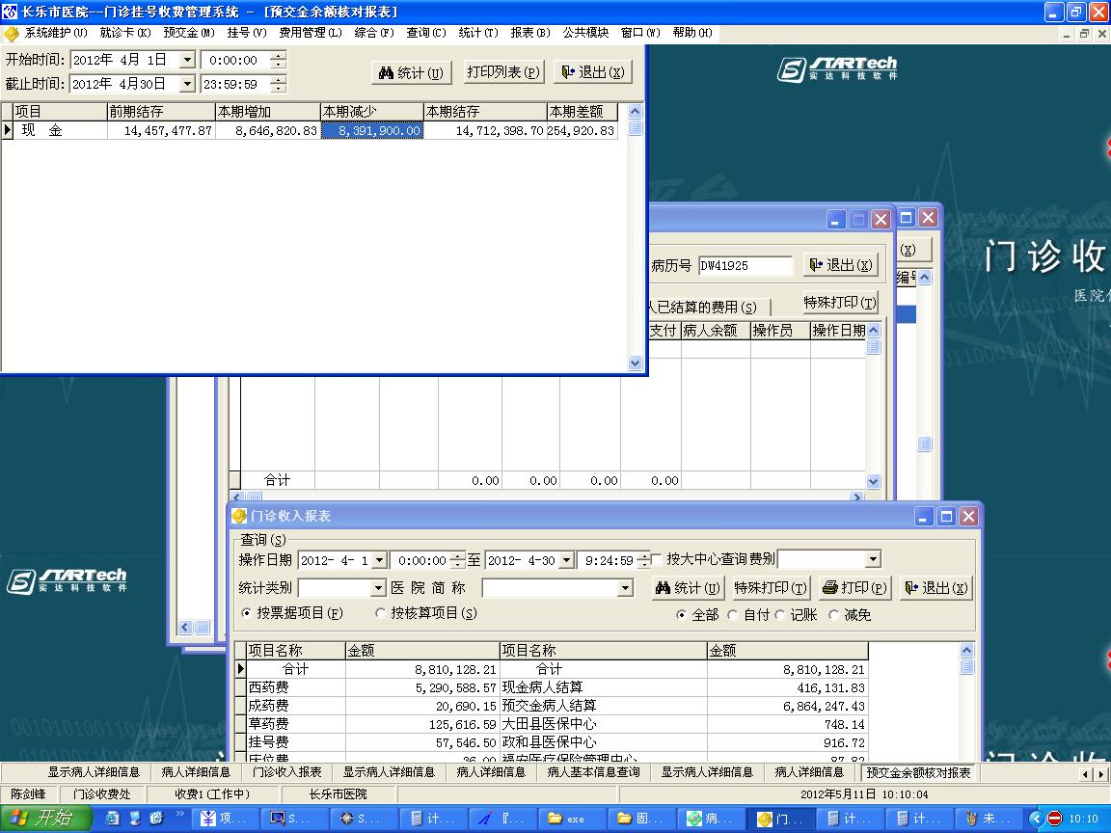Click the 本期差额 column header
The width and height of the screenshot is (1111, 833).
[582, 112]
